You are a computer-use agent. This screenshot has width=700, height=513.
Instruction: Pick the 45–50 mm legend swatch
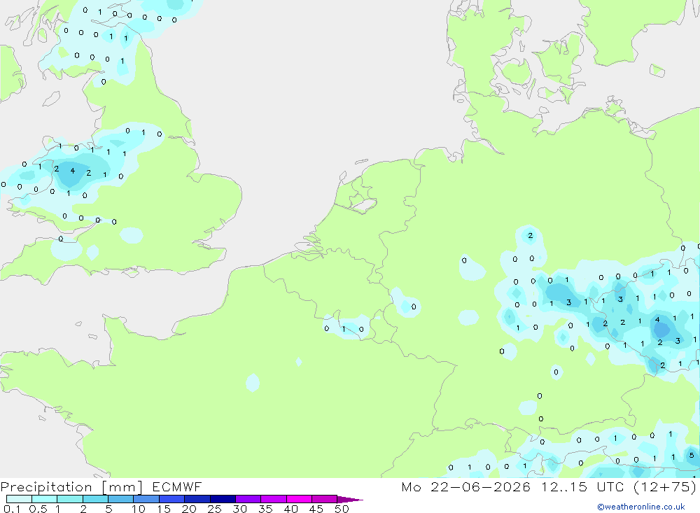click(324, 499)
